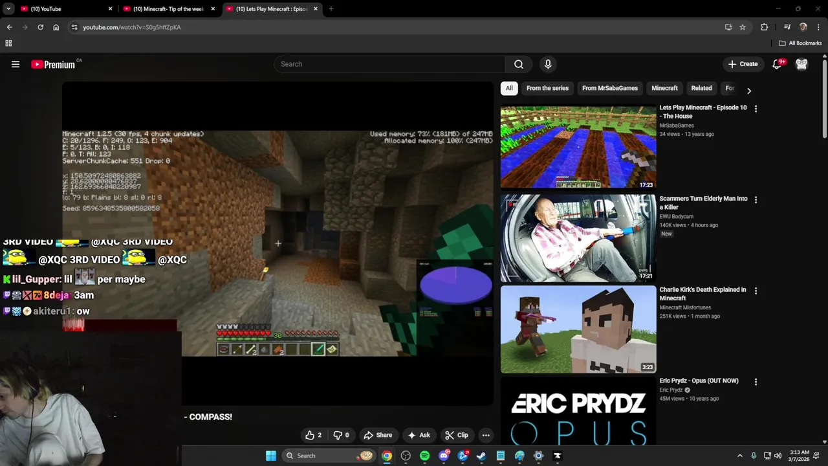The image size is (828, 466).
Task: Select the Minecraft filter chip
Action: pos(664,88)
